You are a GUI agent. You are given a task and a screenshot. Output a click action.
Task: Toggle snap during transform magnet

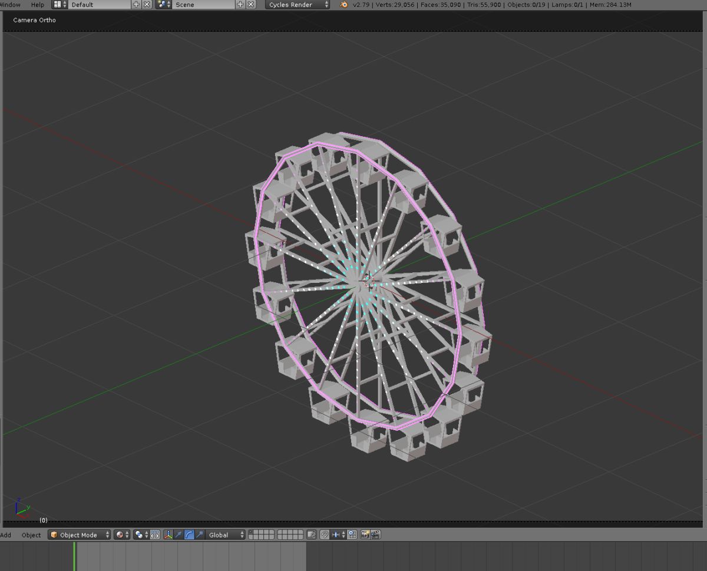click(324, 535)
